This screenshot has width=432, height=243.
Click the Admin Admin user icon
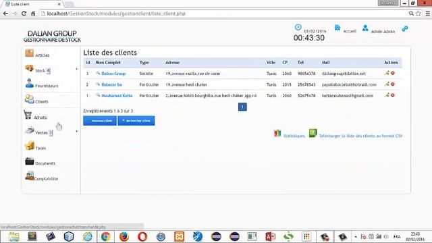click(x=365, y=28)
